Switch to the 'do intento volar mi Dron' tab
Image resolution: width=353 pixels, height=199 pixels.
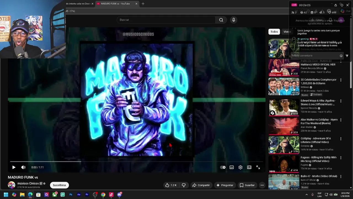tap(78, 4)
